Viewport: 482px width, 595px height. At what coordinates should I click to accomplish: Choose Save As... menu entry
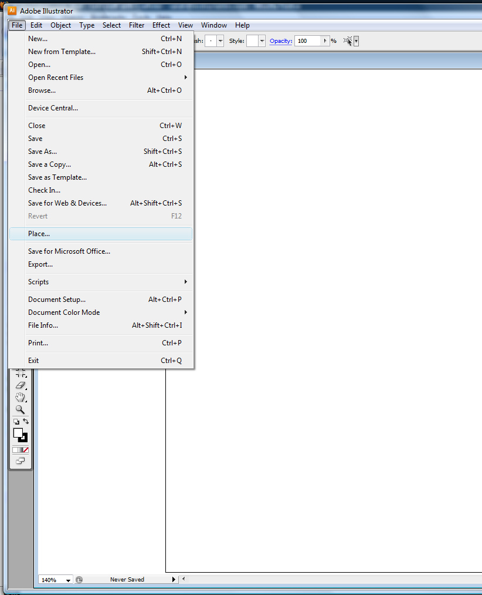[101, 152]
